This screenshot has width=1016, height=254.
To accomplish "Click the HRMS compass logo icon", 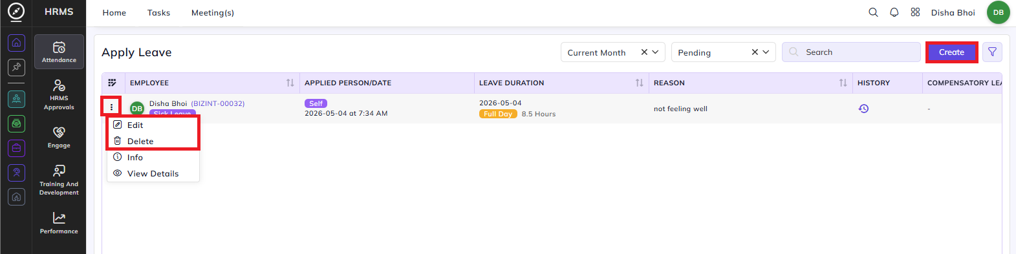I will click(16, 12).
